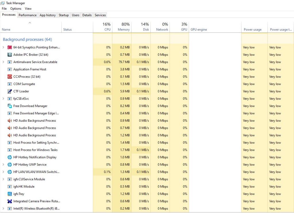Click the Antimalware Service Executable icon
294x213 pixels.
click(x=9, y=62)
